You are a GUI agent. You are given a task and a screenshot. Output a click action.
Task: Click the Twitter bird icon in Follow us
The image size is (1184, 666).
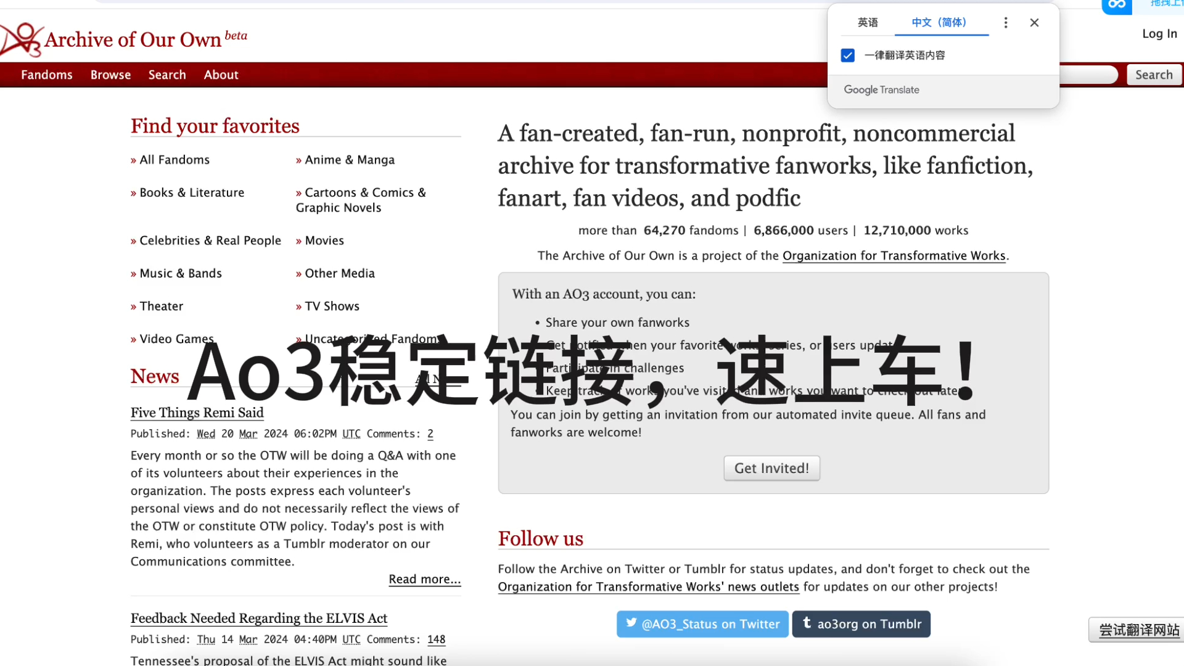632,623
